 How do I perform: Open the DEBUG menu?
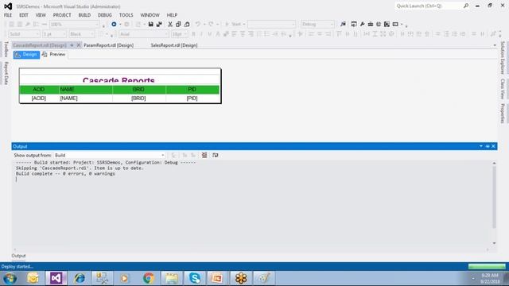click(104, 15)
